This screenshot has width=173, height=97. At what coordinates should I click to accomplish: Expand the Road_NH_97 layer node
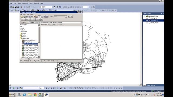(147, 20)
